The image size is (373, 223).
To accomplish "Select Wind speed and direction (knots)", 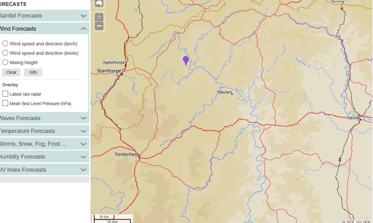I will pyautogui.click(x=5, y=53).
